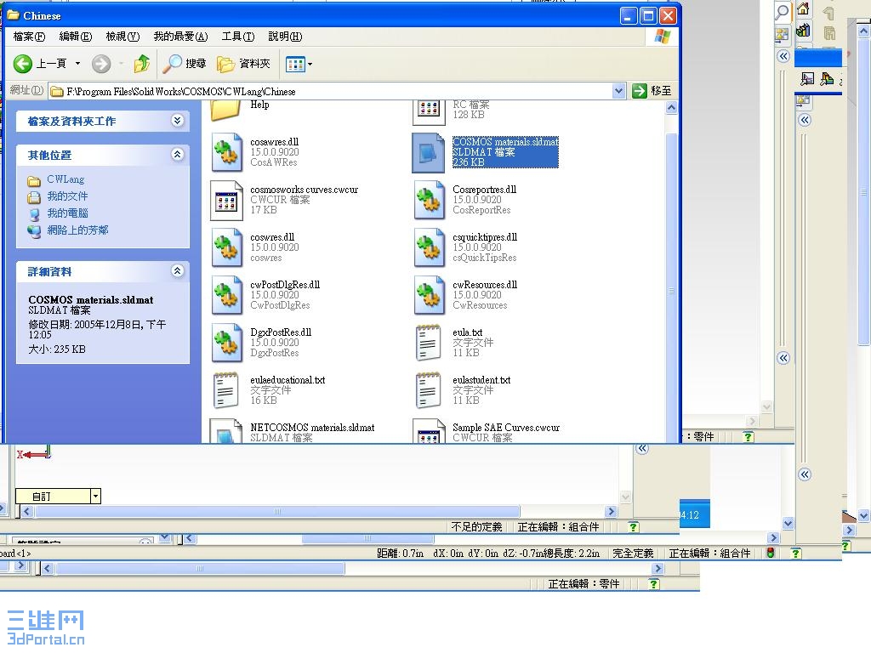The height and width of the screenshot is (653, 871).
Task: Click the SolidWorks magnifier zoom icon
Action: point(783,12)
